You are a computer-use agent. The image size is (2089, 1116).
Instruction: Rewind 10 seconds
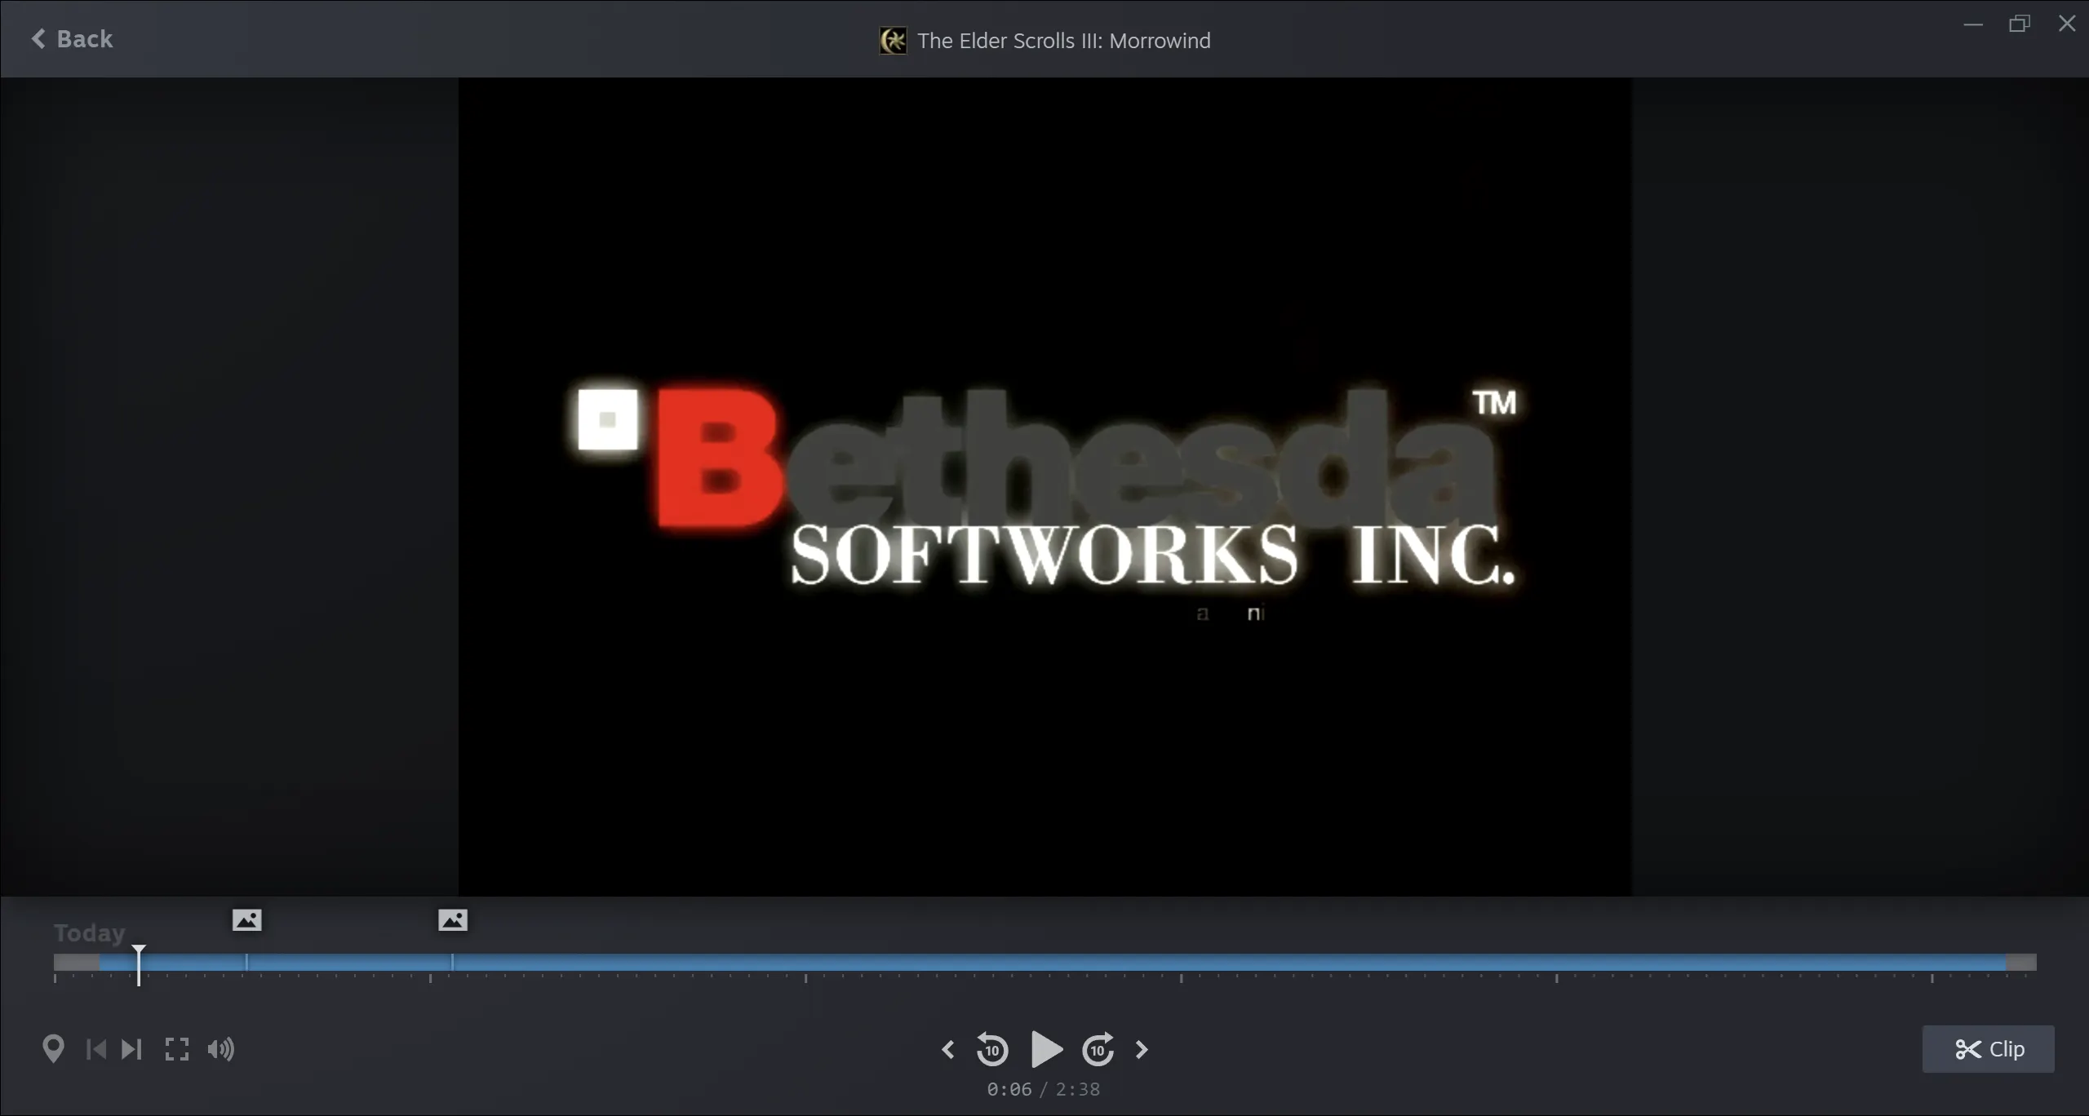(x=992, y=1050)
